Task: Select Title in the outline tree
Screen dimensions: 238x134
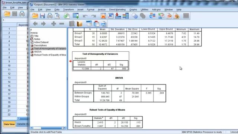Action: pyautogui.click(x=36, y=36)
